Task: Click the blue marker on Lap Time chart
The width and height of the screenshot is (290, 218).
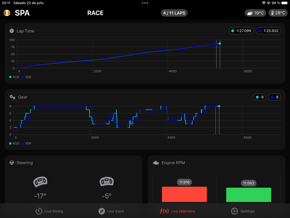Action: coord(216,44)
